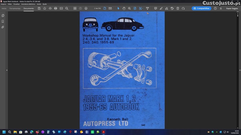Click the scrollbar down arrow
Screen dimensions: 241x135
click(237, 128)
